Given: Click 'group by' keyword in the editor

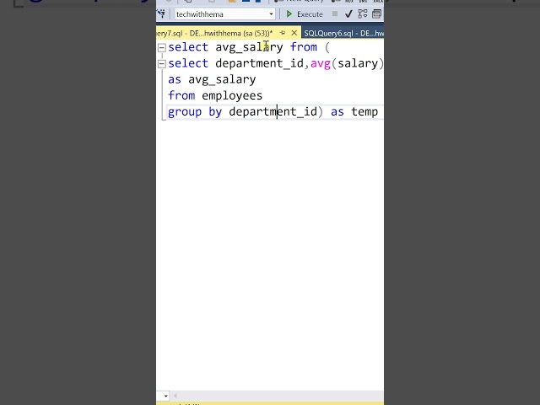Looking at the screenshot, I should (x=195, y=112).
